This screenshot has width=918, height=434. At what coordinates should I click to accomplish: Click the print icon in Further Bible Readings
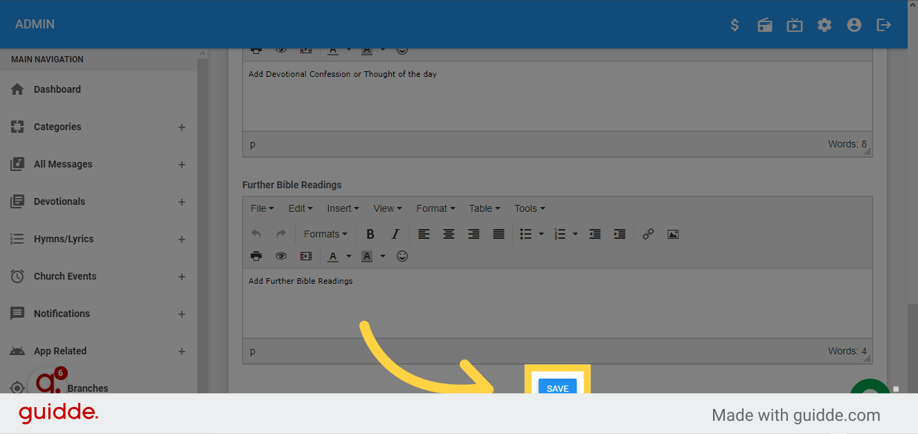point(256,256)
